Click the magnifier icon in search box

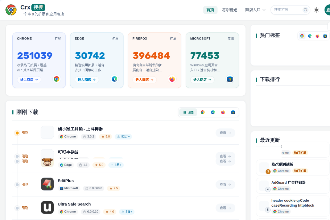[x=306, y=10]
